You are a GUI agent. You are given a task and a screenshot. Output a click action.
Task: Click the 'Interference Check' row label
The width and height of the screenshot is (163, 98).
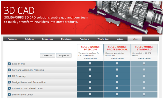23,95
